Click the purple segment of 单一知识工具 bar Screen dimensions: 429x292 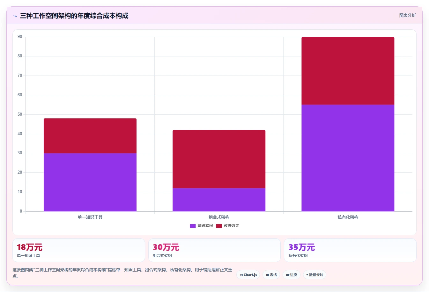[90, 182]
